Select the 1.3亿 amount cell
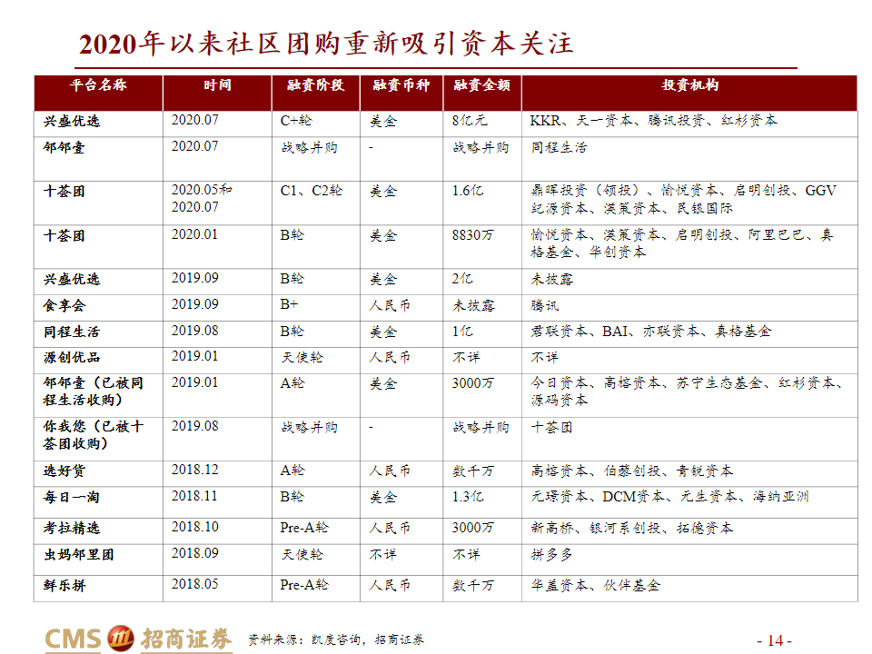Screen dimensions: 872x654 (467, 497)
